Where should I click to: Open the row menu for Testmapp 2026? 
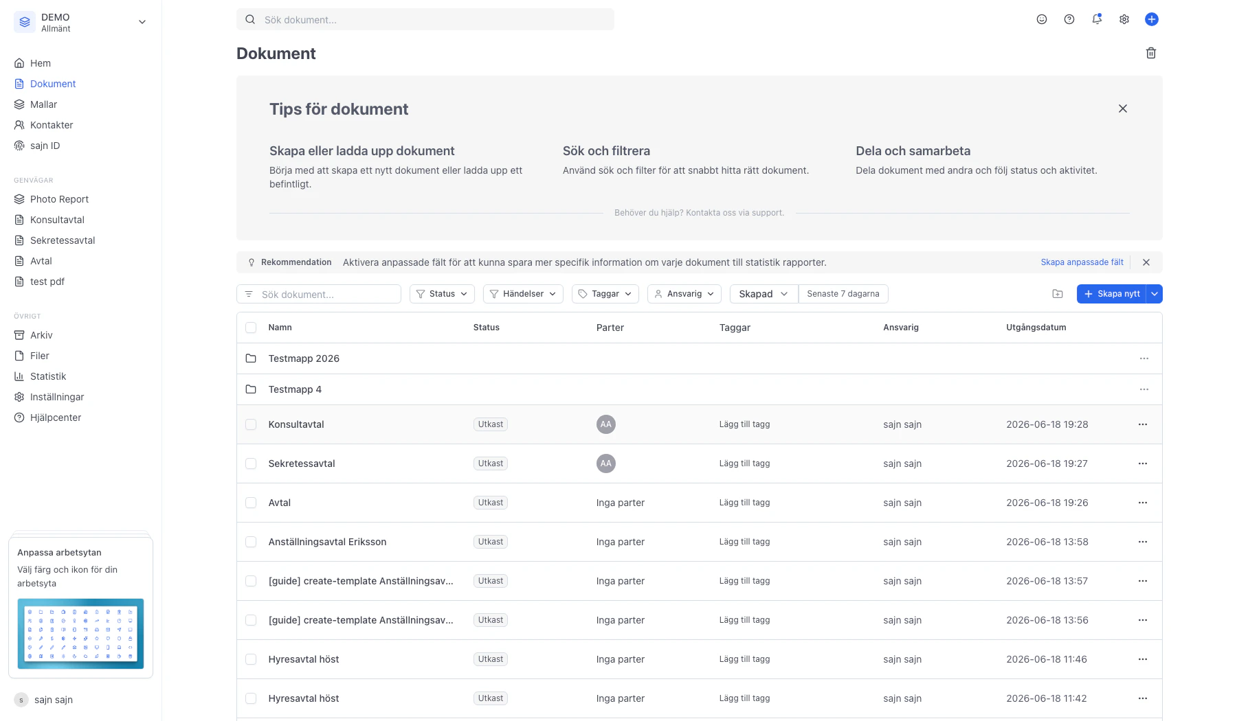(1144, 358)
